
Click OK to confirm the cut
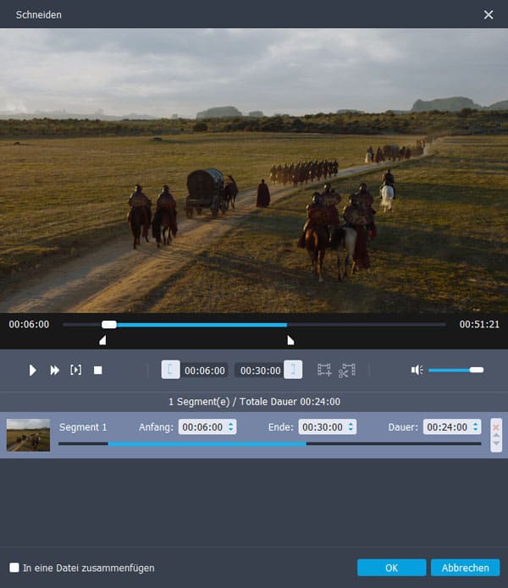pos(391,568)
